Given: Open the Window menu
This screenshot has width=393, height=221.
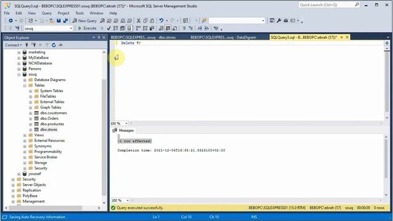Looking at the screenshot, I should (96, 13).
